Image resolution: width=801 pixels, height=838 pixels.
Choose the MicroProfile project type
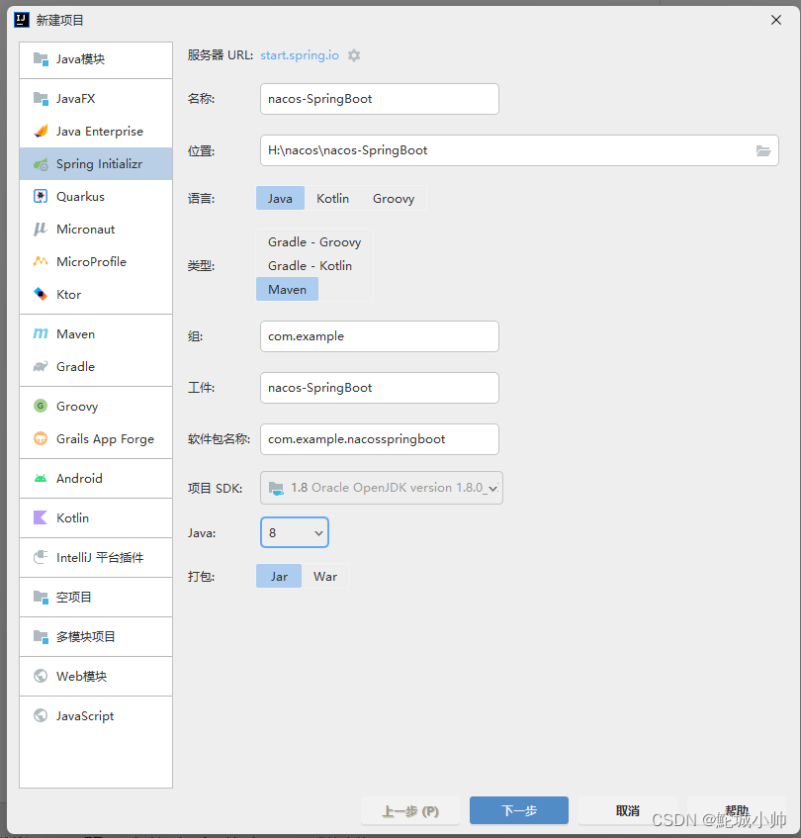89,261
